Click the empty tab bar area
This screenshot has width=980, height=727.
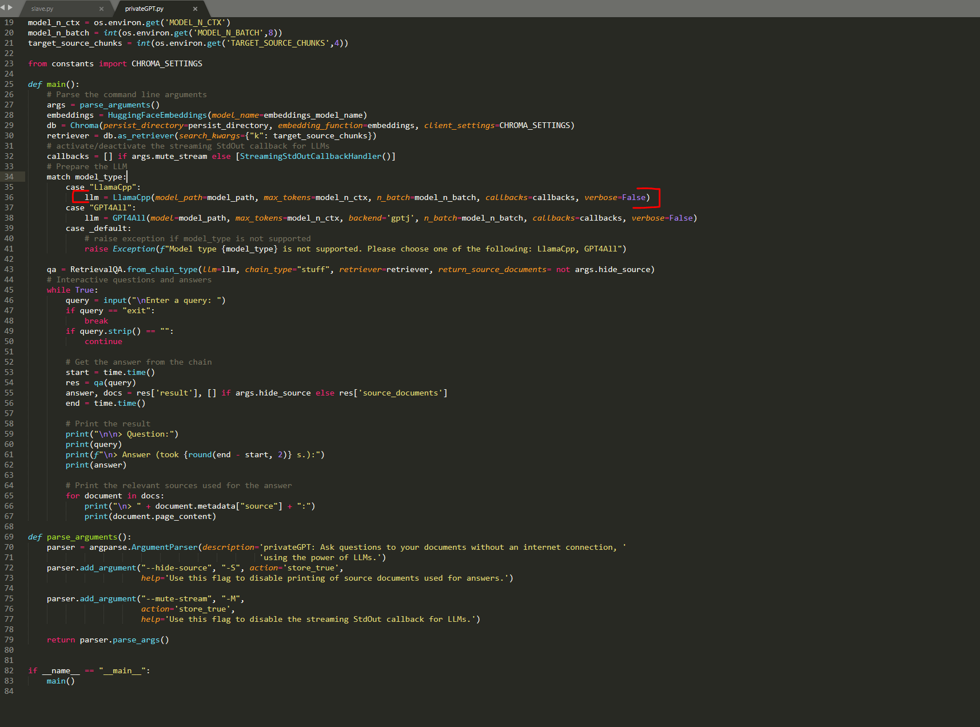coord(572,9)
